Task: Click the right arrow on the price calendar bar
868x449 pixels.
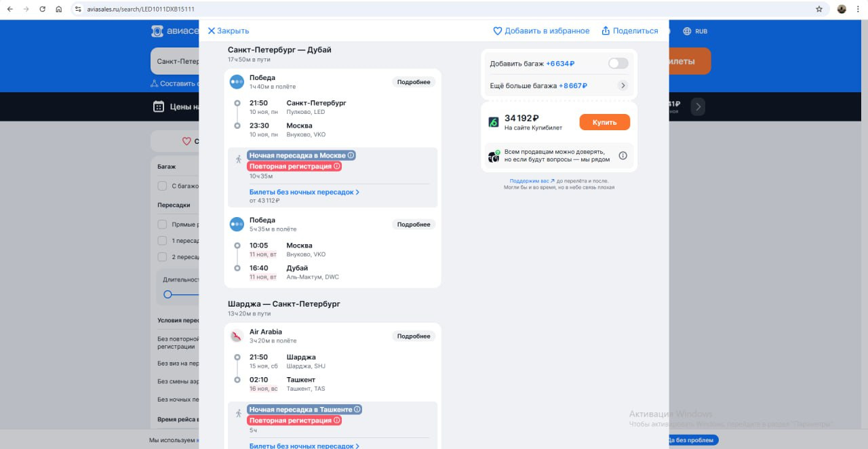Action: (x=698, y=106)
